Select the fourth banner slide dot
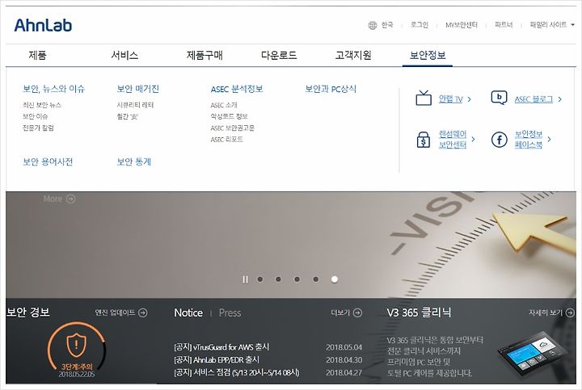This screenshot has width=582, height=390. point(315,279)
